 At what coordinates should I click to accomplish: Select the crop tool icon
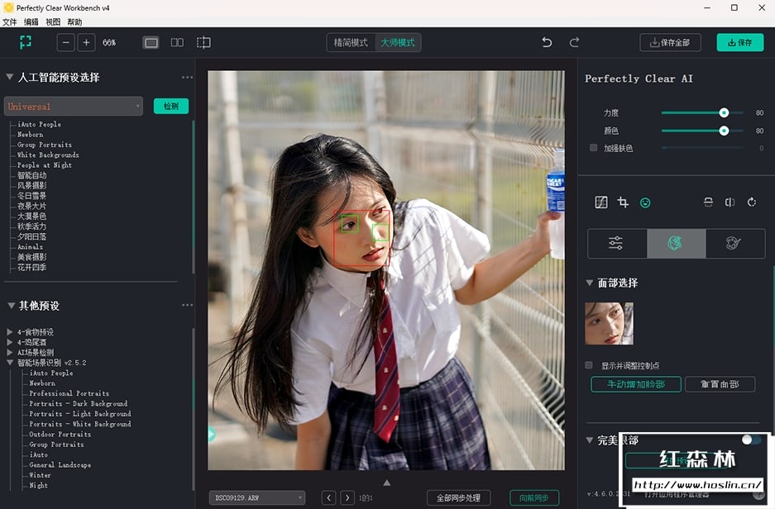point(623,202)
